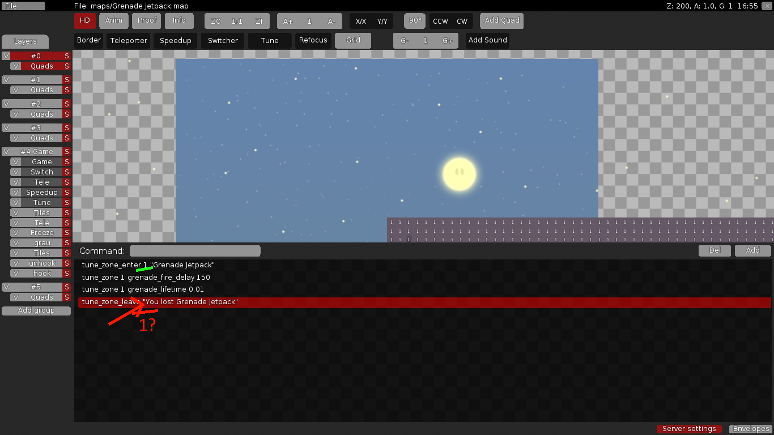Rotate the selection 90 degrees

(x=414, y=20)
